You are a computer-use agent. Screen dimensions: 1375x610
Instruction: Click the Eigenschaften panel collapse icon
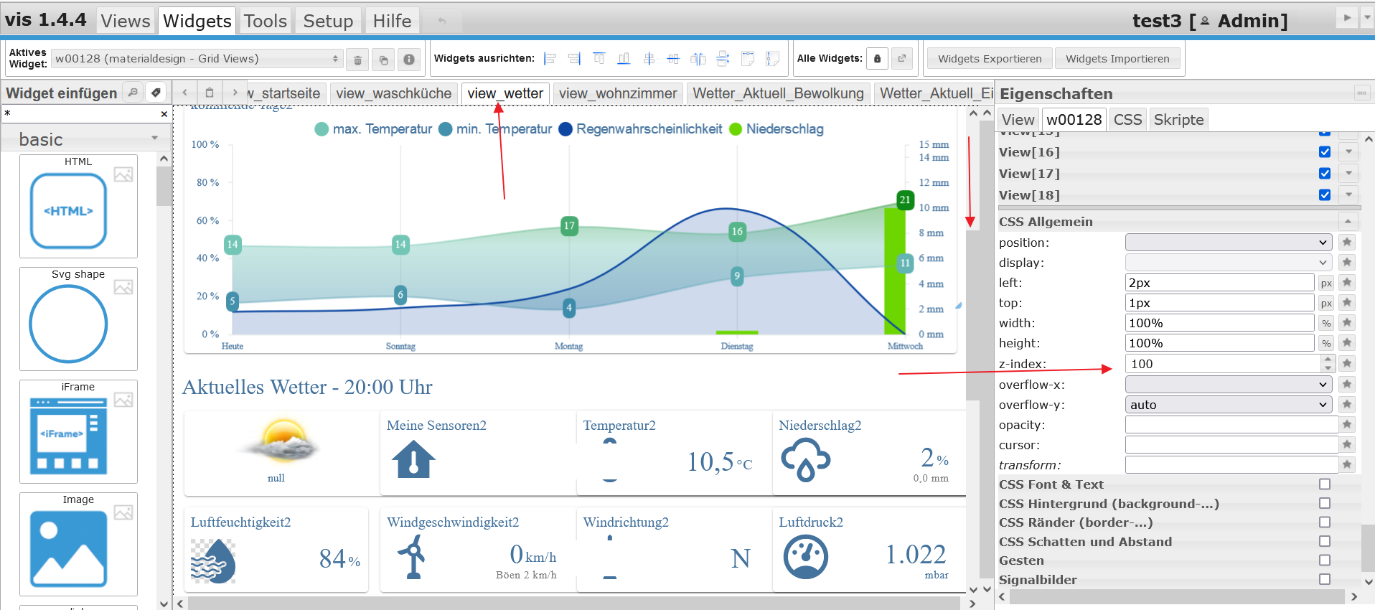click(x=1361, y=93)
